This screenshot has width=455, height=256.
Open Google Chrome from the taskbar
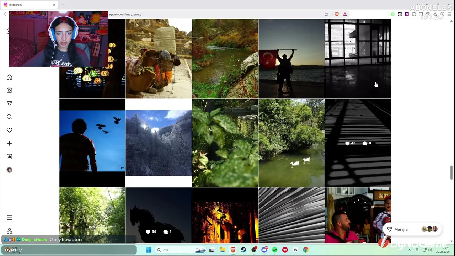pos(306,250)
